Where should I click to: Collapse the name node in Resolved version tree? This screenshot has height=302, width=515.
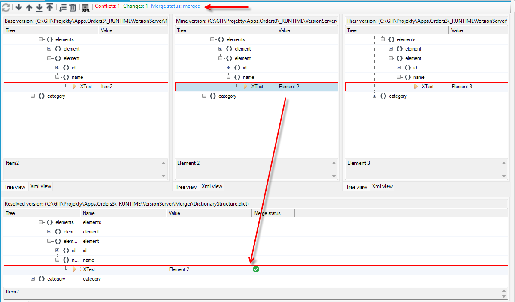(58, 260)
